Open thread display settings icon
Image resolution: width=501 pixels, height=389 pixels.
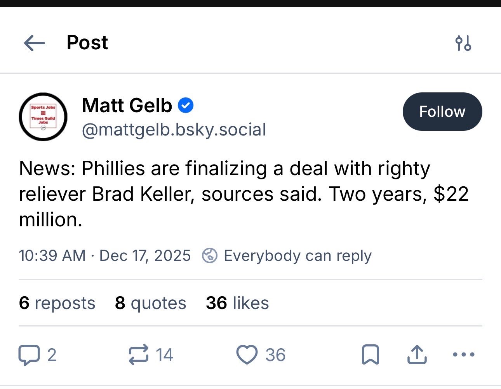(x=463, y=43)
